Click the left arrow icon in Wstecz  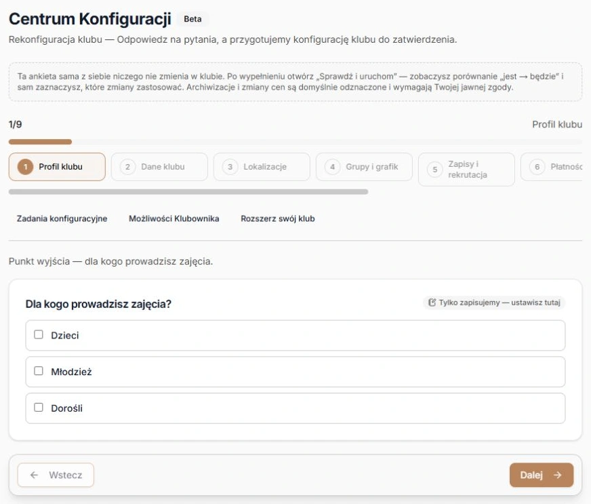pos(35,475)
